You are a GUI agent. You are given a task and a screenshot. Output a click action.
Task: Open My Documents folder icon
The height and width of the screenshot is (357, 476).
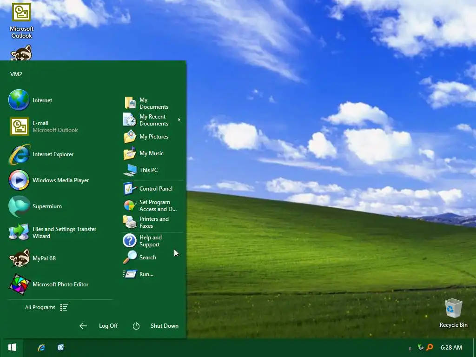pos(130,103)
